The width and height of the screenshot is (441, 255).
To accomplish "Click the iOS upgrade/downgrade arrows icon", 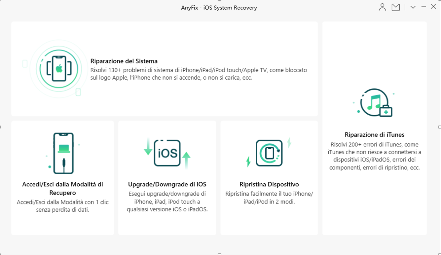I will coord(167,153).
